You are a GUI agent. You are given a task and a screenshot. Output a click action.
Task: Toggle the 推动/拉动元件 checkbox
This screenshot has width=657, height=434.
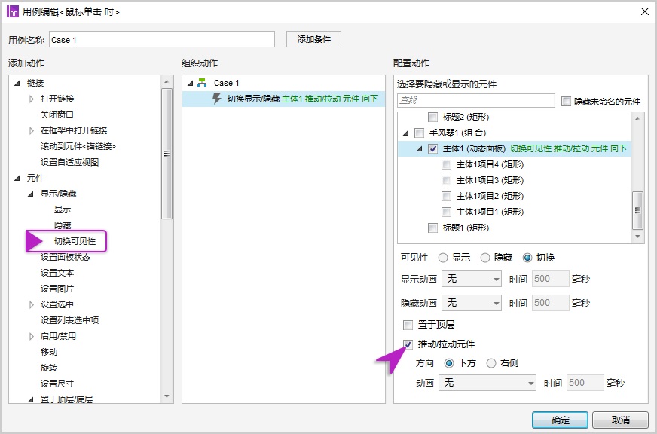point(408,344)
